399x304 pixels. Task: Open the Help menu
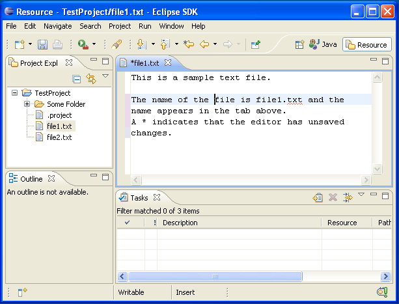click(199, 26)
